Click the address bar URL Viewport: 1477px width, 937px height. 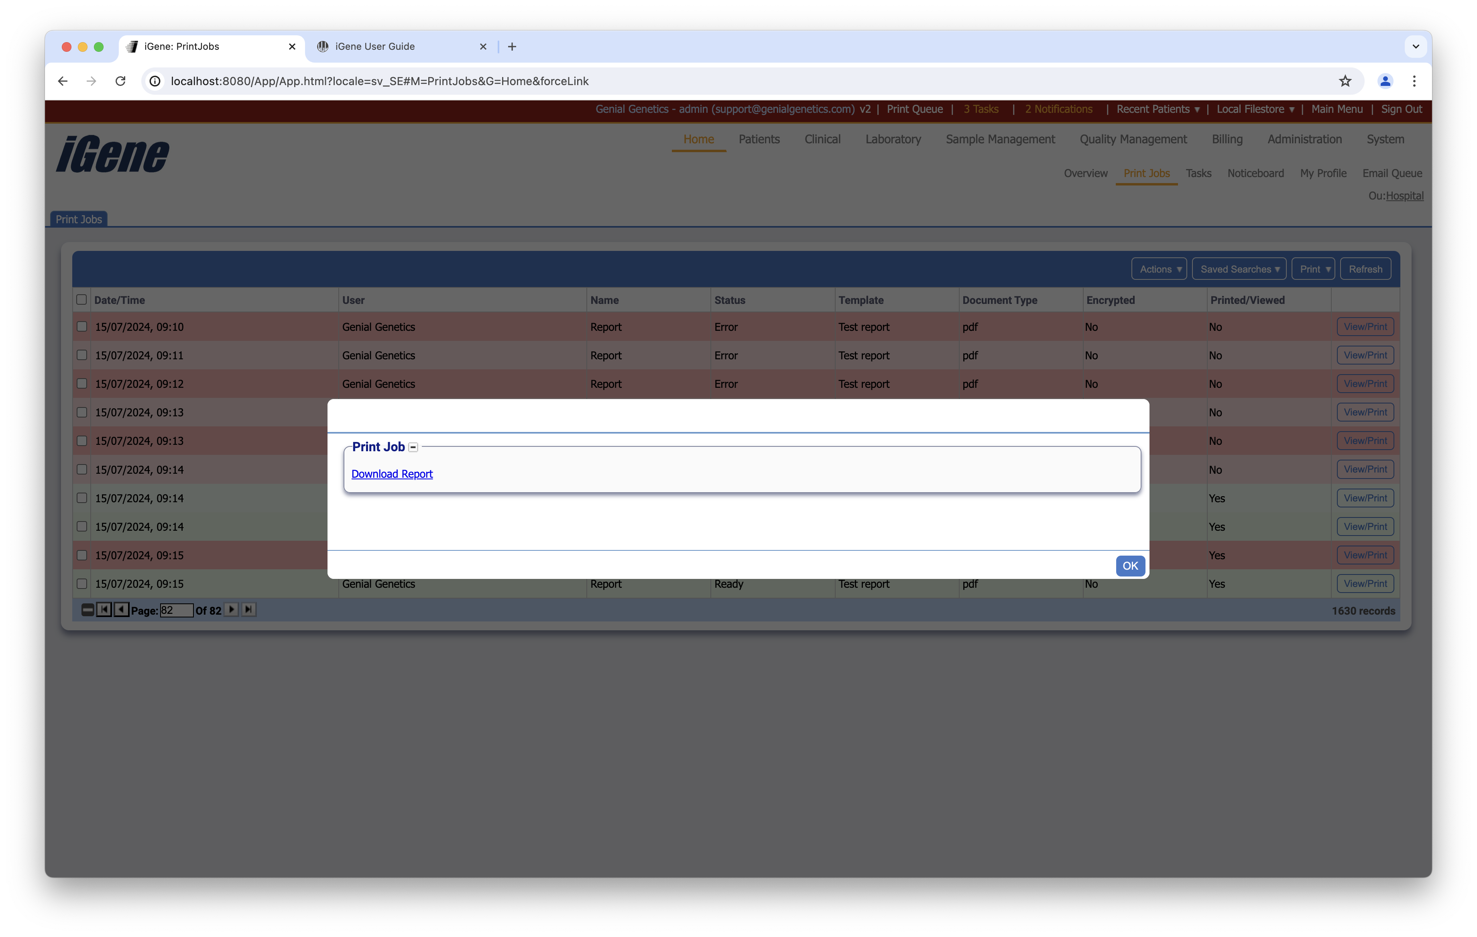(x=380, y=81)
